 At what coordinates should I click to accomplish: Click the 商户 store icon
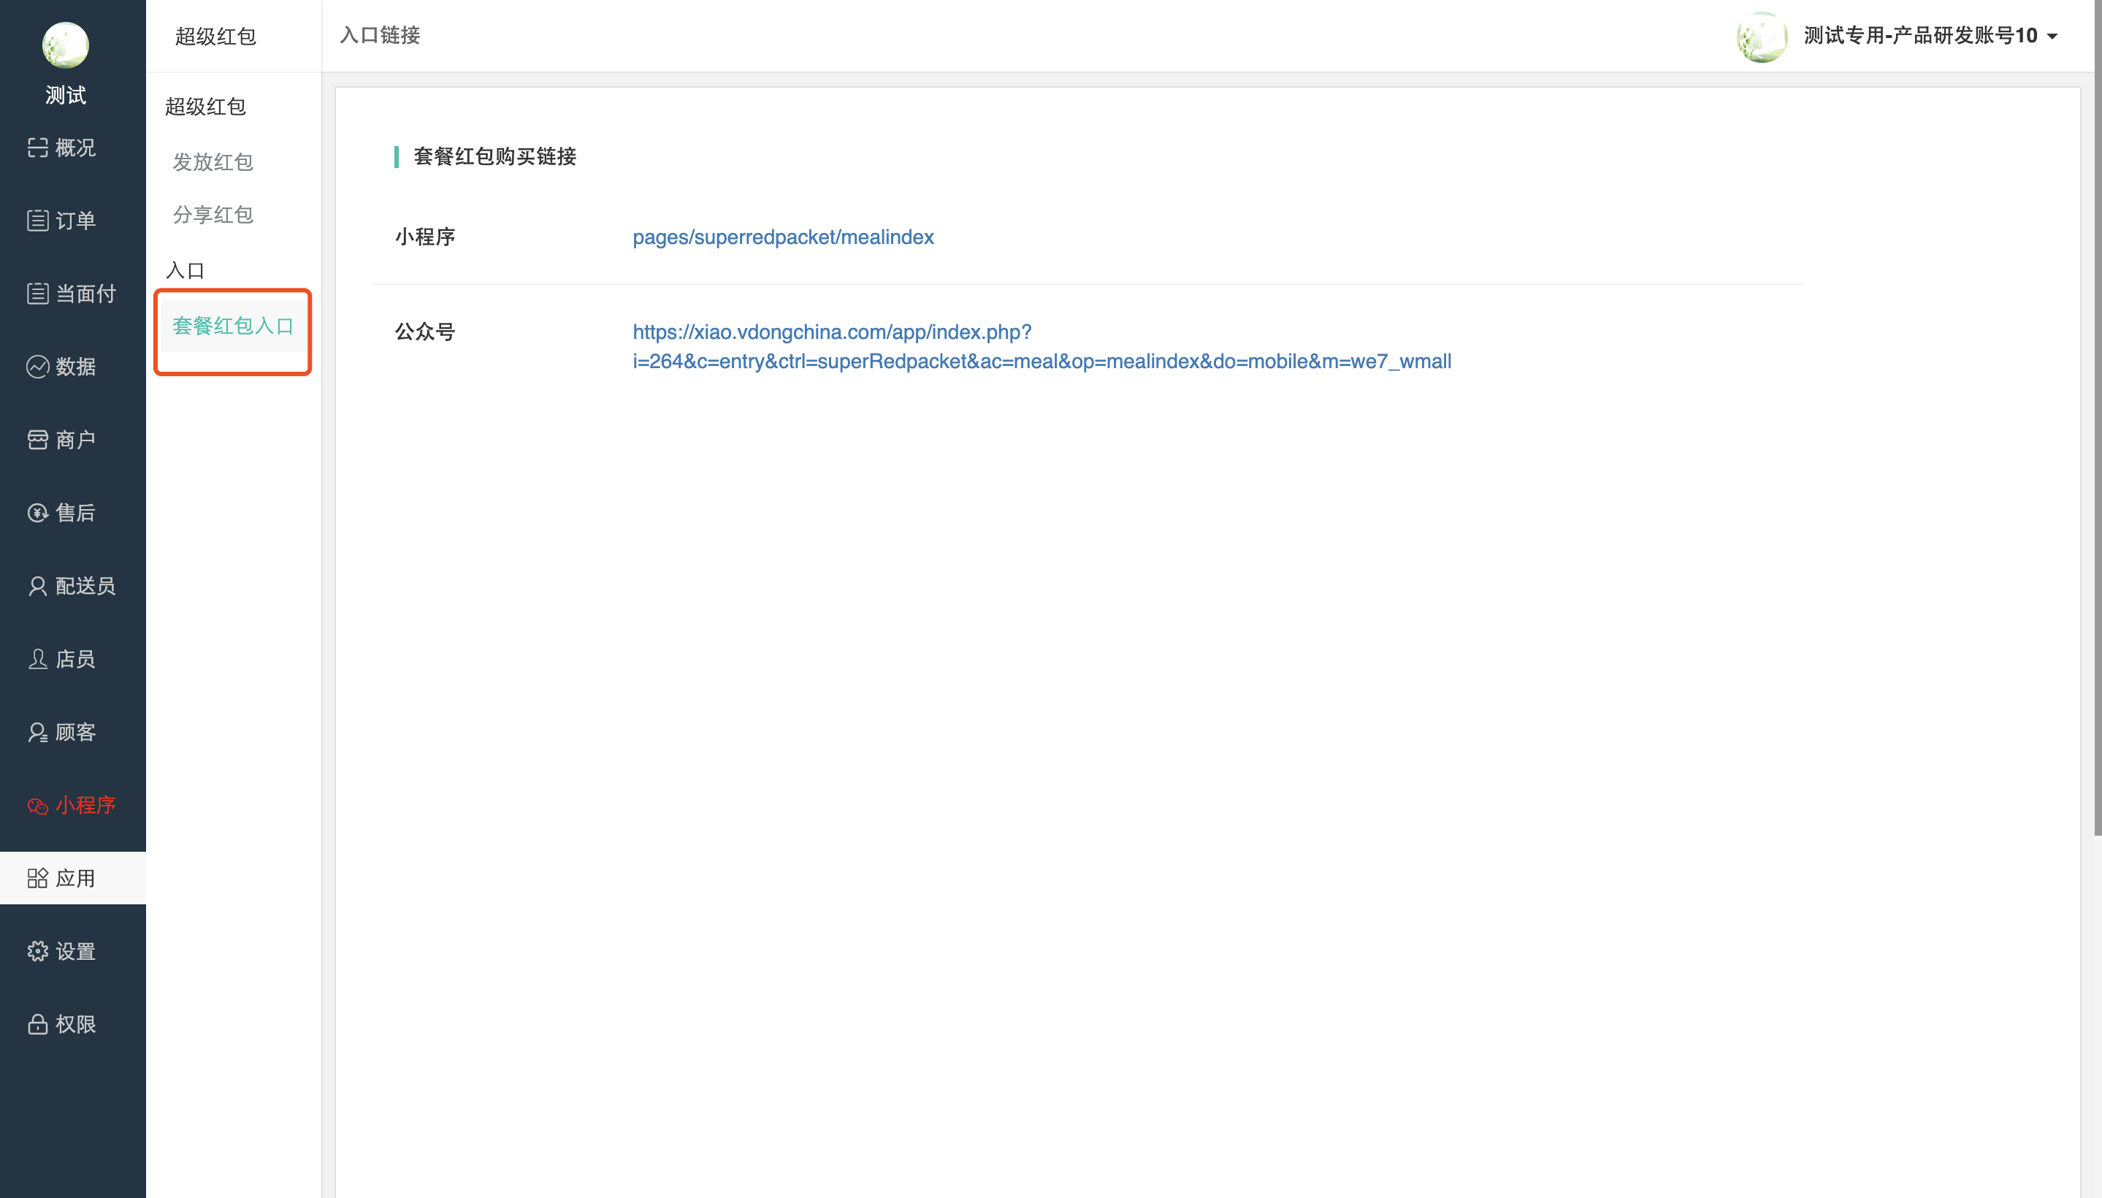tap(37, 439)
